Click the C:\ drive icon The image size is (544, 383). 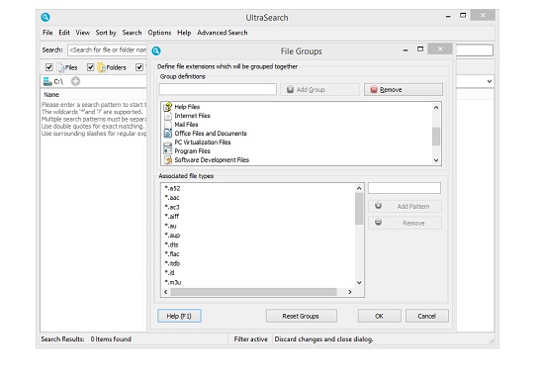46,81
